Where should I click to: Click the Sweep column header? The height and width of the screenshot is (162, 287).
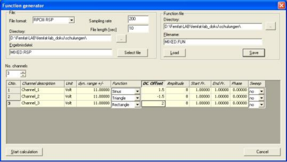[x=257, y=83]
